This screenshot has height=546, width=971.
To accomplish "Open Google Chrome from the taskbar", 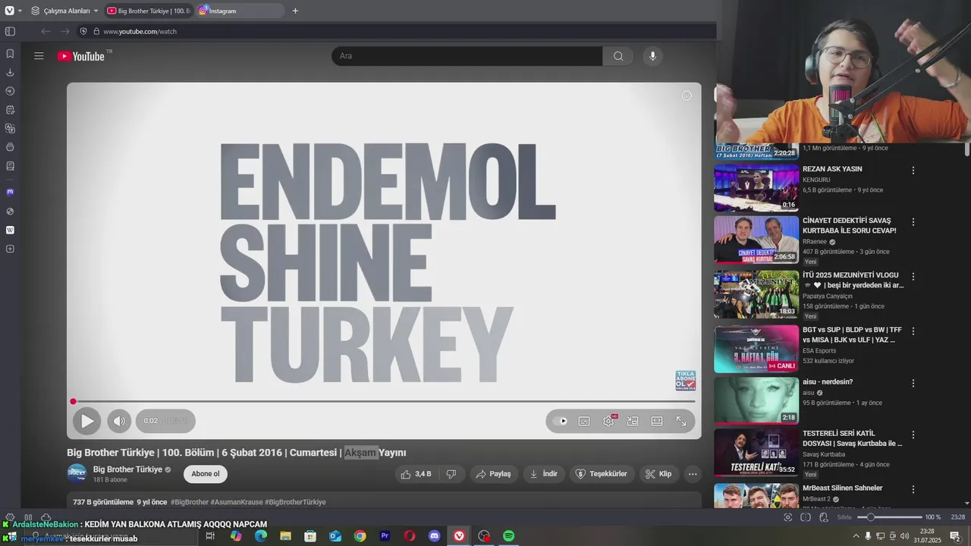I will tap(360, 536).
